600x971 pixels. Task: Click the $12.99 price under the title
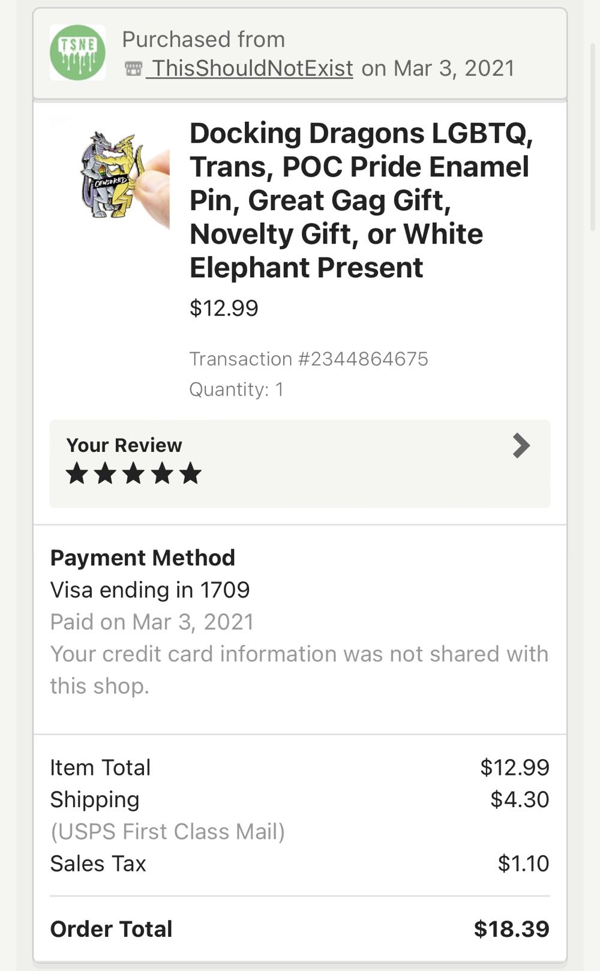click(x=224, y=308)
